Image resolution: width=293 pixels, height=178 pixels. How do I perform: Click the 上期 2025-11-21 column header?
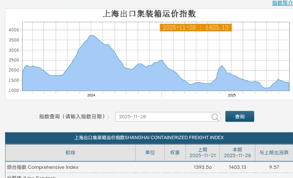tap(203, 153)
